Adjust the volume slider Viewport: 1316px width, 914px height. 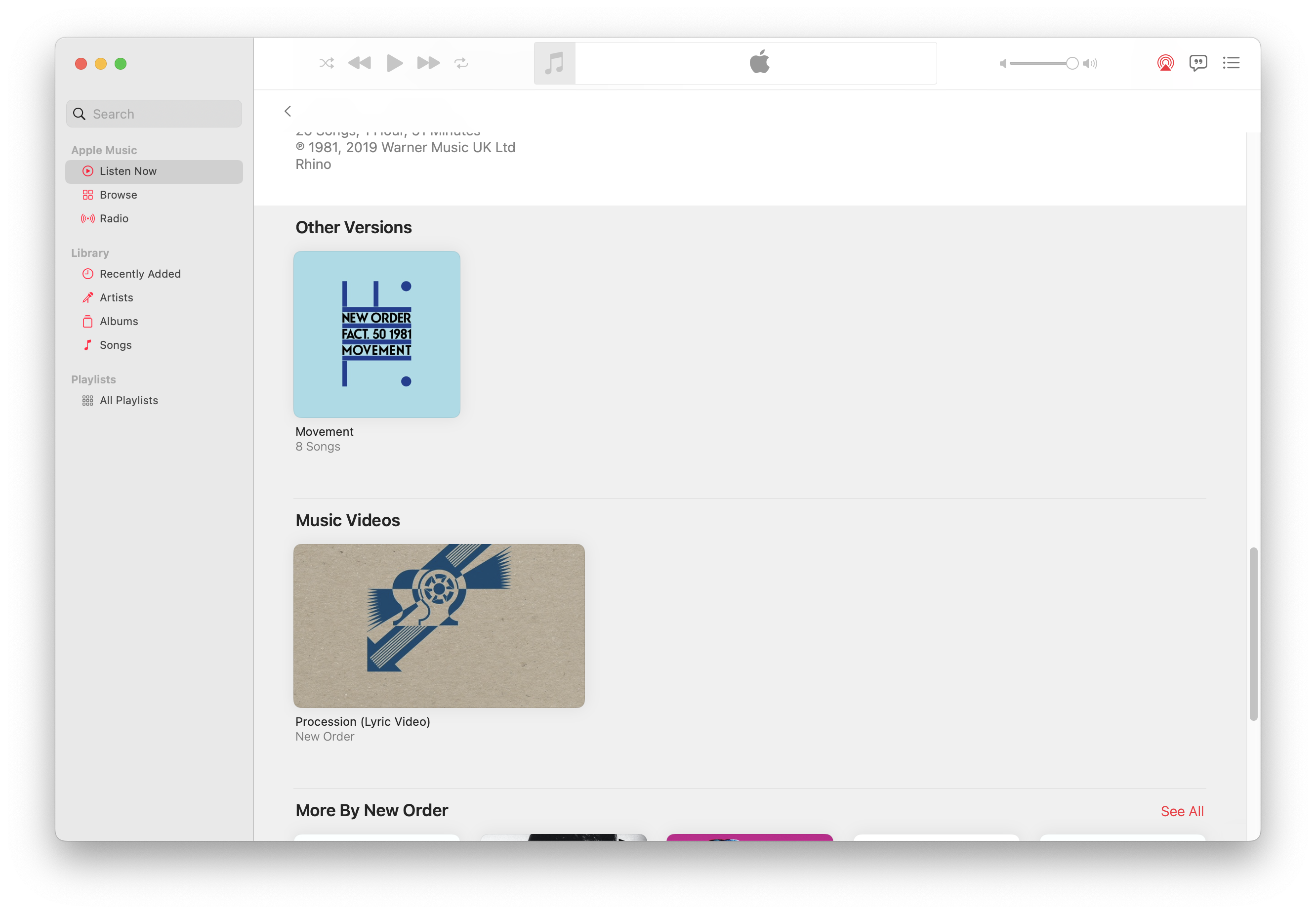point(1043,64)
